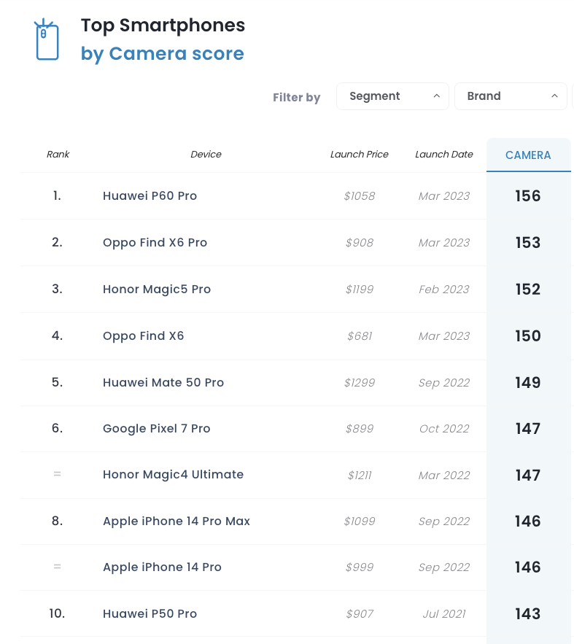Click the Device column header
The width and height of the screenshot is (574, 644).
206,155
